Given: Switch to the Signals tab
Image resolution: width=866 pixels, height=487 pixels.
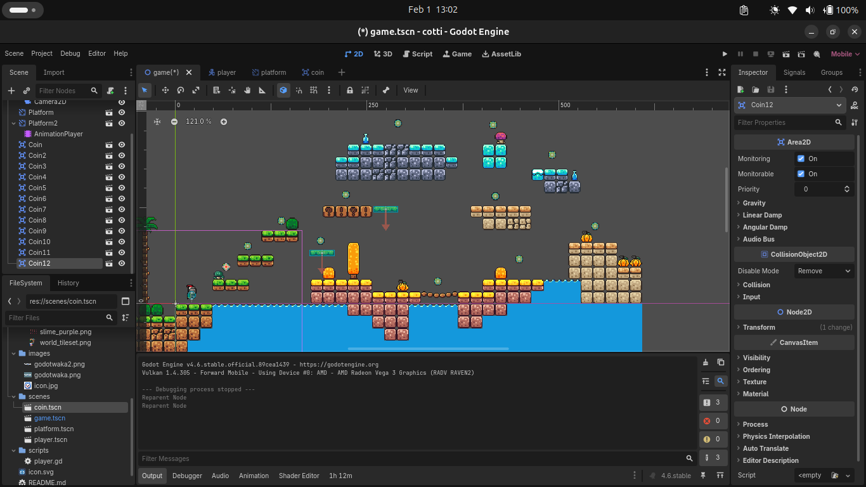Looking at the screenshot, I should 794,72.
